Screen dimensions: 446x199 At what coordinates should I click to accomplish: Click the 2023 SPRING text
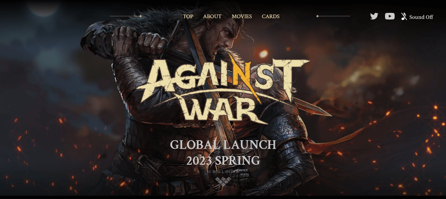tap(223, 161)
